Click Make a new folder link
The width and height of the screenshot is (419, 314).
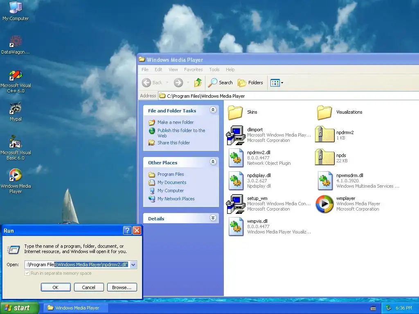[x=175, y=122]
